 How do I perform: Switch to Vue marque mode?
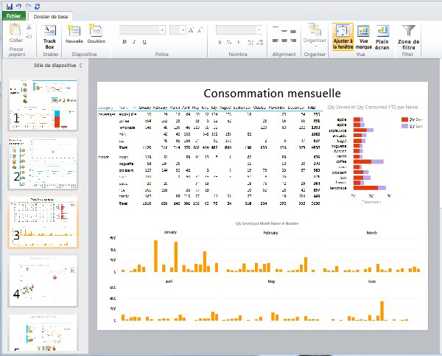pos(363,35)
